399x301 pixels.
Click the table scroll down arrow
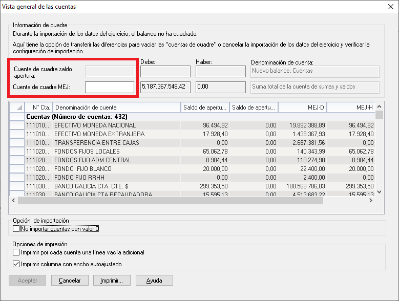click(x=379, y=192)
